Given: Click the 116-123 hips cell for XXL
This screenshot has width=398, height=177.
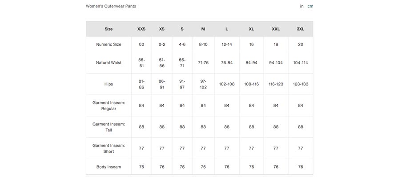Looking at the screenshot, I should [x=276, y=84].
